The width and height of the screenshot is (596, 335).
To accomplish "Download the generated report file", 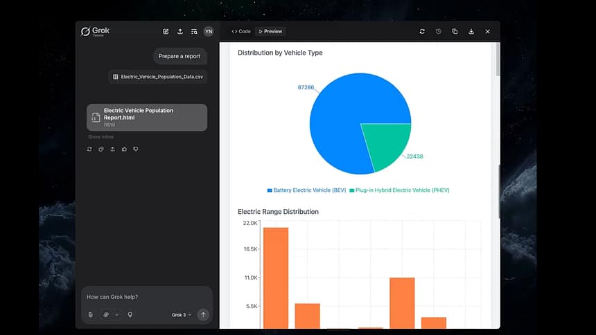I will [x=471, y=31].
